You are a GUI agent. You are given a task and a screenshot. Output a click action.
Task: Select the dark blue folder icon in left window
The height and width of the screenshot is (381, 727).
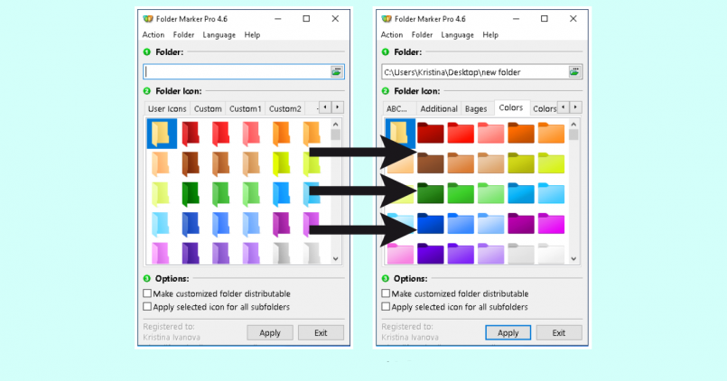click(x=191, y=224)
